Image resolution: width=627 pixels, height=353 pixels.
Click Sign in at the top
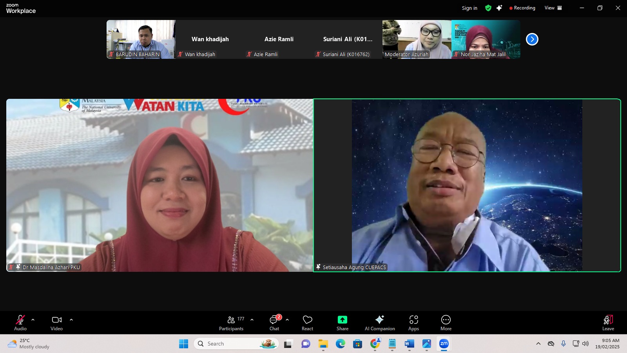tap(469, 8)
